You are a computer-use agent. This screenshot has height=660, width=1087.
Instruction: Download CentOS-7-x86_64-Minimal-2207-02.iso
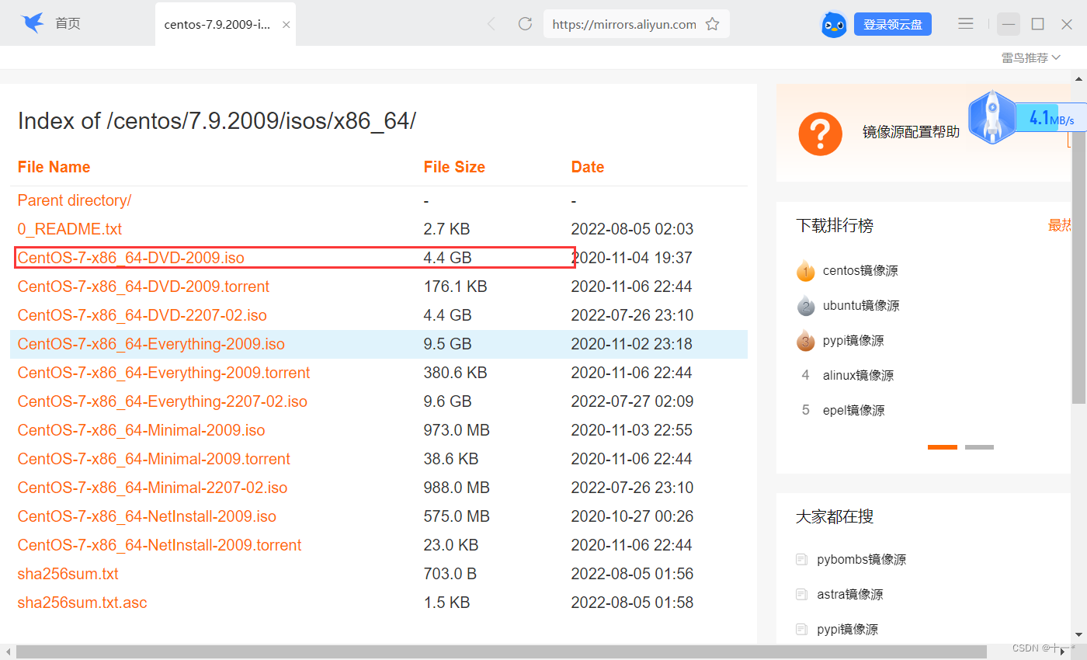pyautogui.click(x=152, y=488)
